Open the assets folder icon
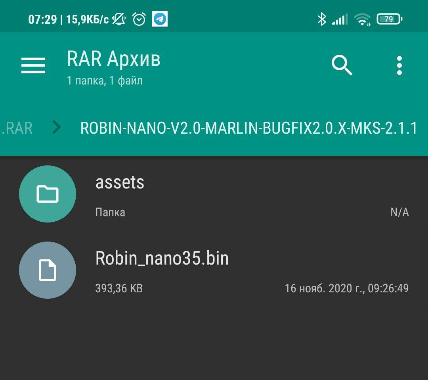Image resolution: width=428 pixels, height=380 pixels. click(x=48, y=194)
